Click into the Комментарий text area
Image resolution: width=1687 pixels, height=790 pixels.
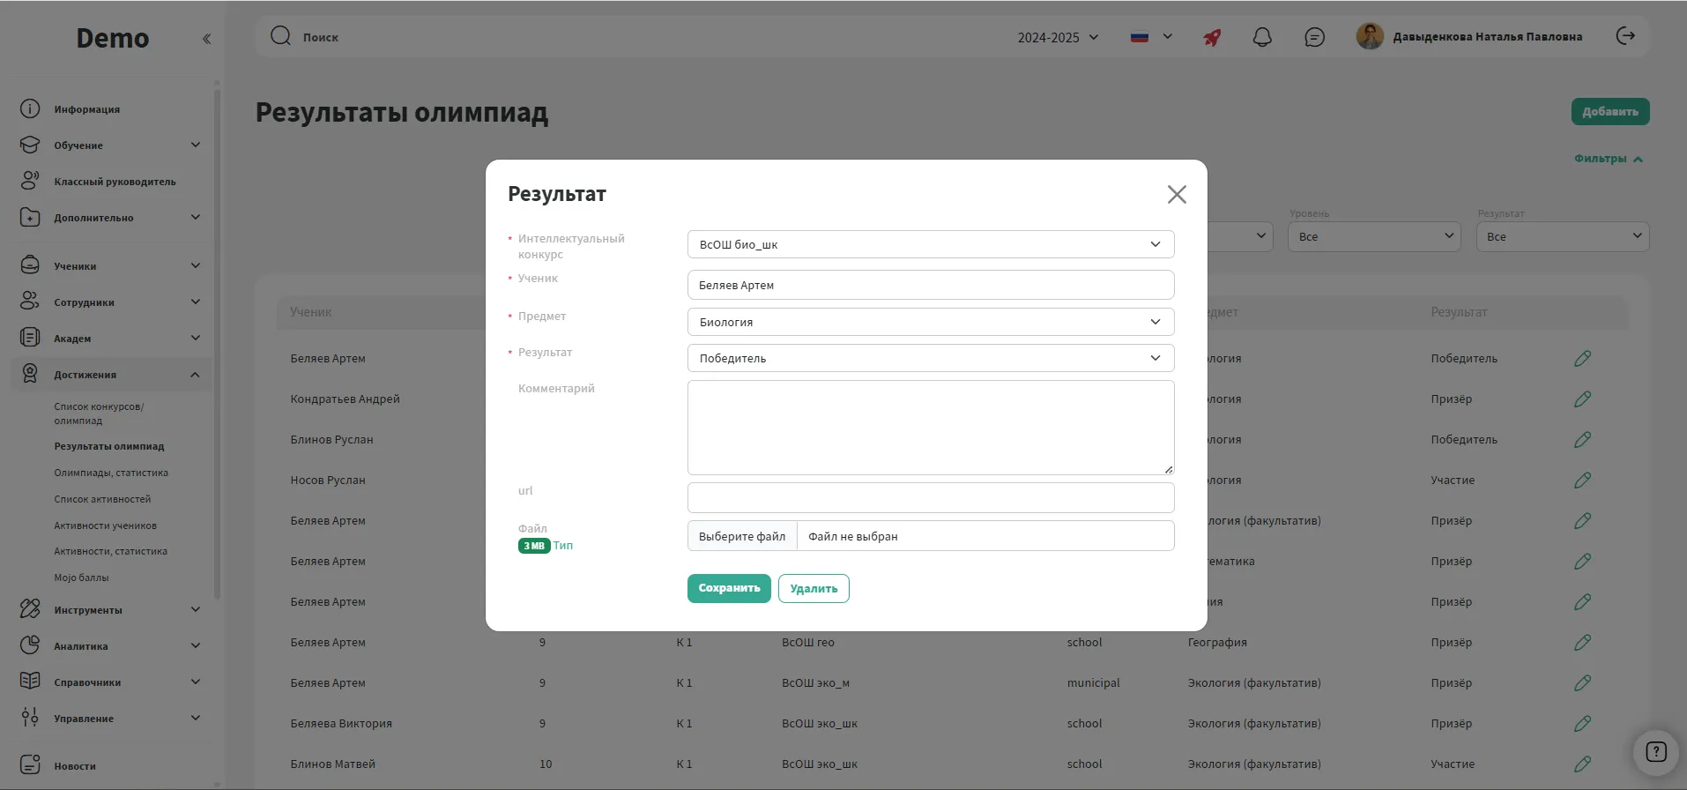pyautogui.click(x=930, y=428)
